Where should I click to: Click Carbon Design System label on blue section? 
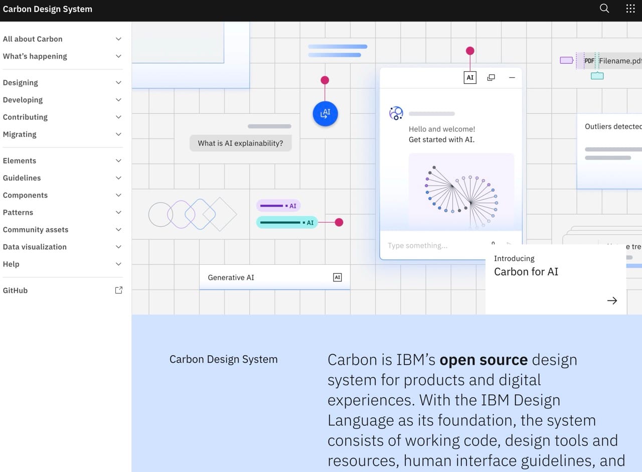(223, 359)
